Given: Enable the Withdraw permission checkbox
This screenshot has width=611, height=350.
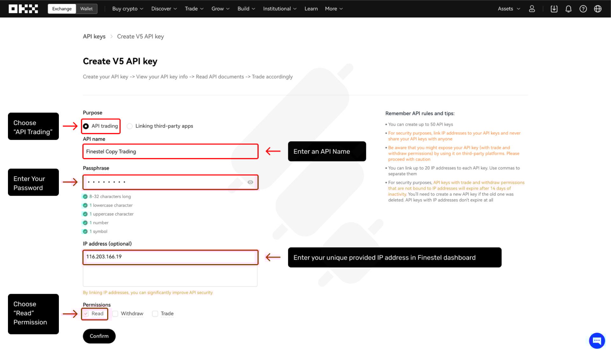Looking at the screenshot, I should [115, 314].
